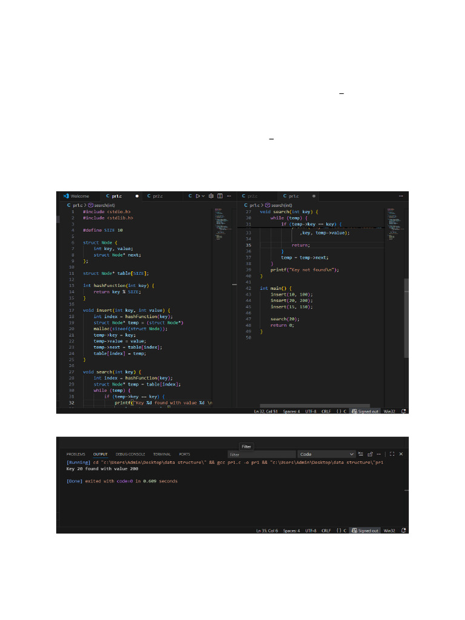
Task: Click the notifications bell in the lower status bar
Action: (403, 530)
